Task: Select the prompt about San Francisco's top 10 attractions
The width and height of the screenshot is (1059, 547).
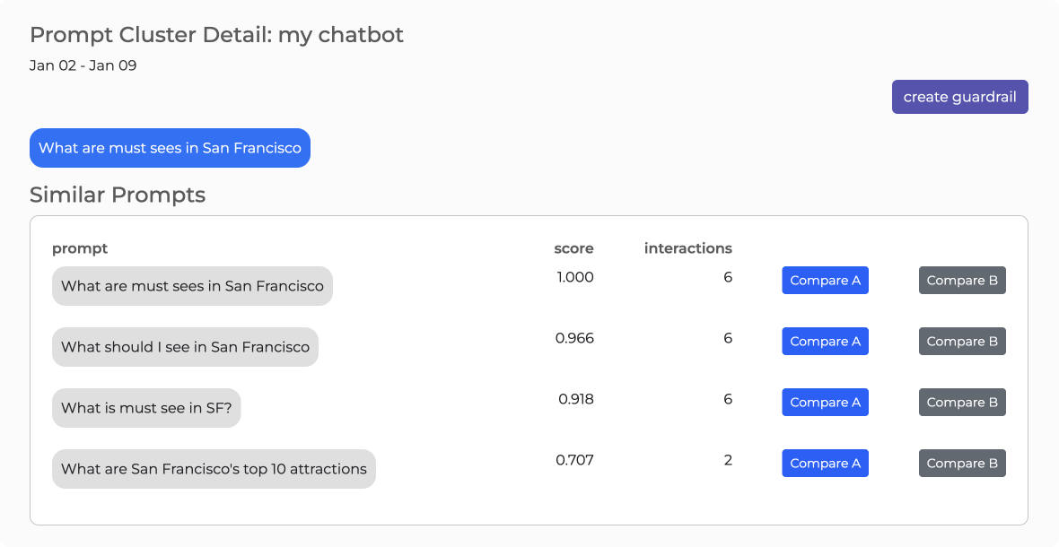Action: [214, 468]
